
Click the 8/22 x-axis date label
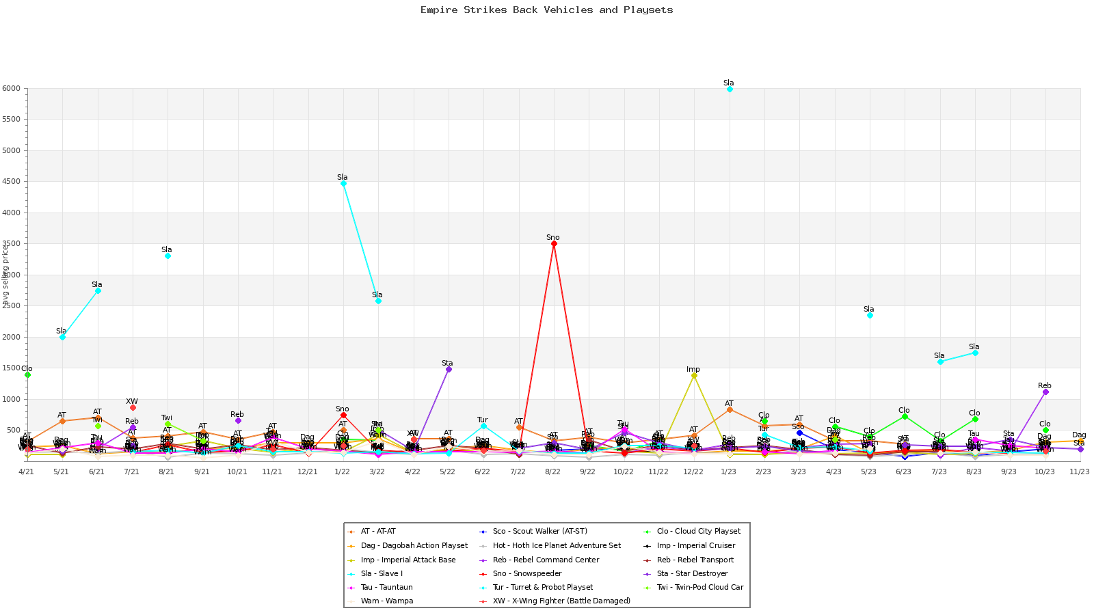pyautogui.click(x=553, y=471)
